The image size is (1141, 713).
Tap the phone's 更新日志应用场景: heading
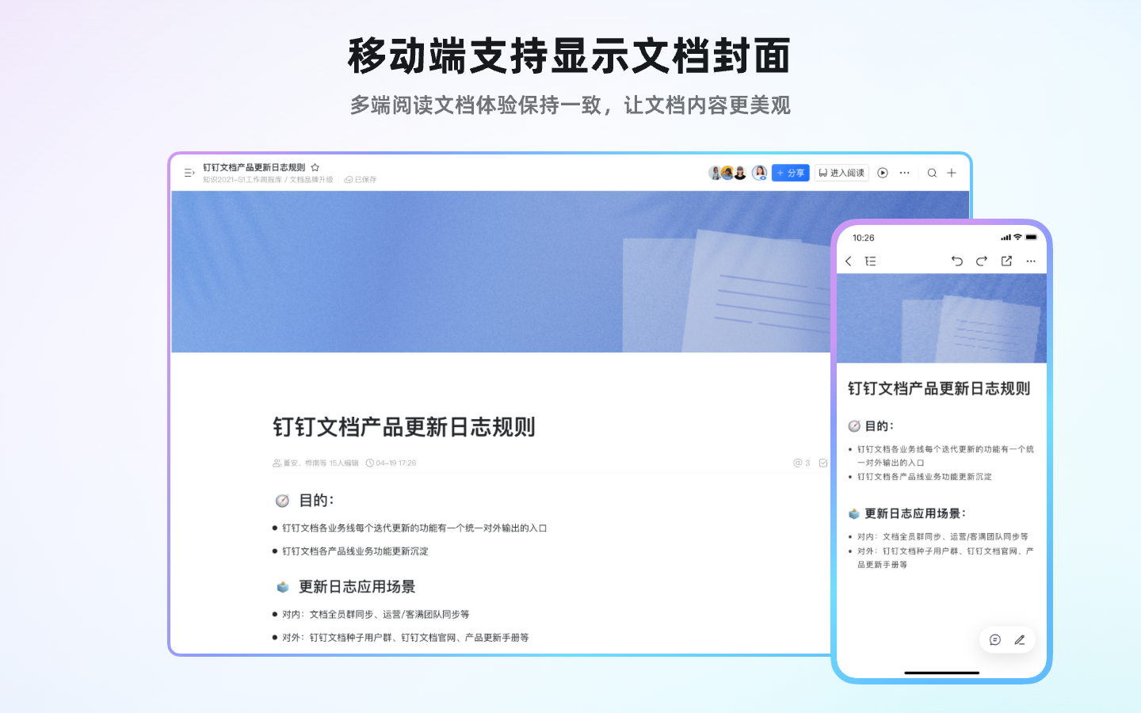click(916, 513)
